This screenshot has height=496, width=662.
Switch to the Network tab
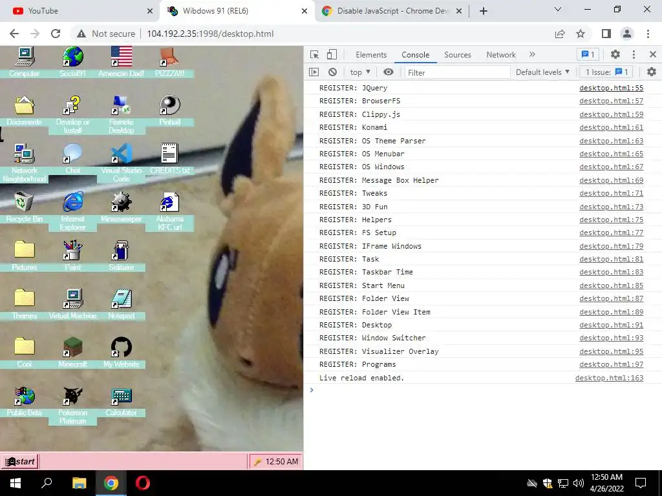(x=501, y=55)
